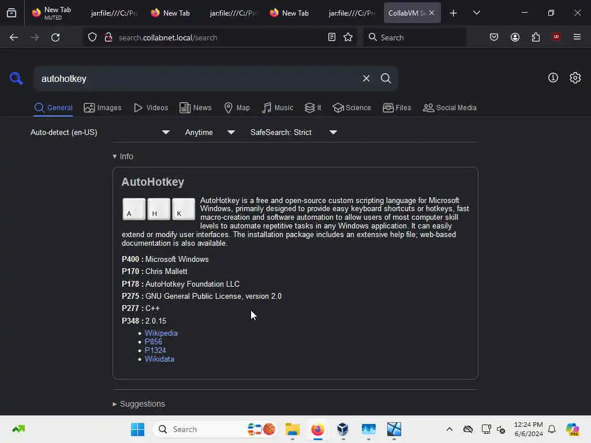
Task: Show hidden system tray icons
Action: 449,429
